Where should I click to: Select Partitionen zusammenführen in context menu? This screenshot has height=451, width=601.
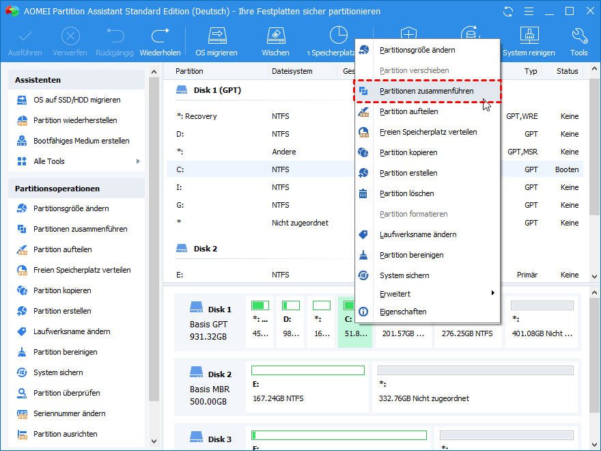[428, 91]
